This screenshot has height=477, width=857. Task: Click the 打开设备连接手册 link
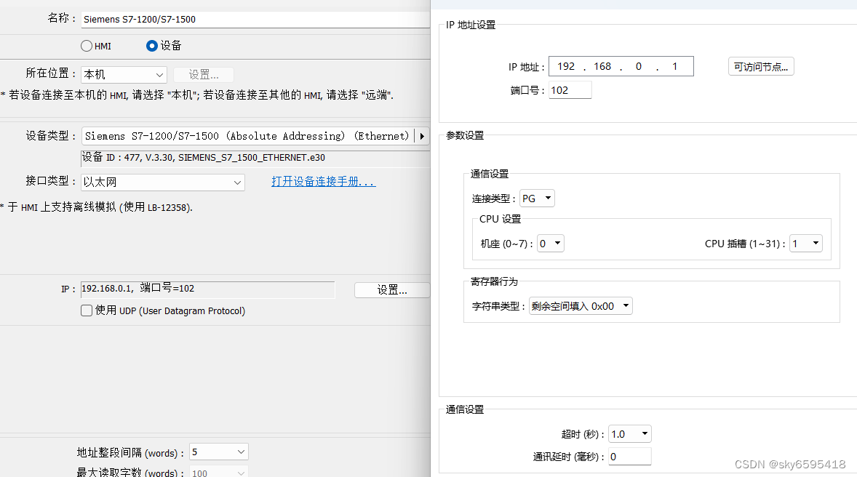[x=324, y=181]
